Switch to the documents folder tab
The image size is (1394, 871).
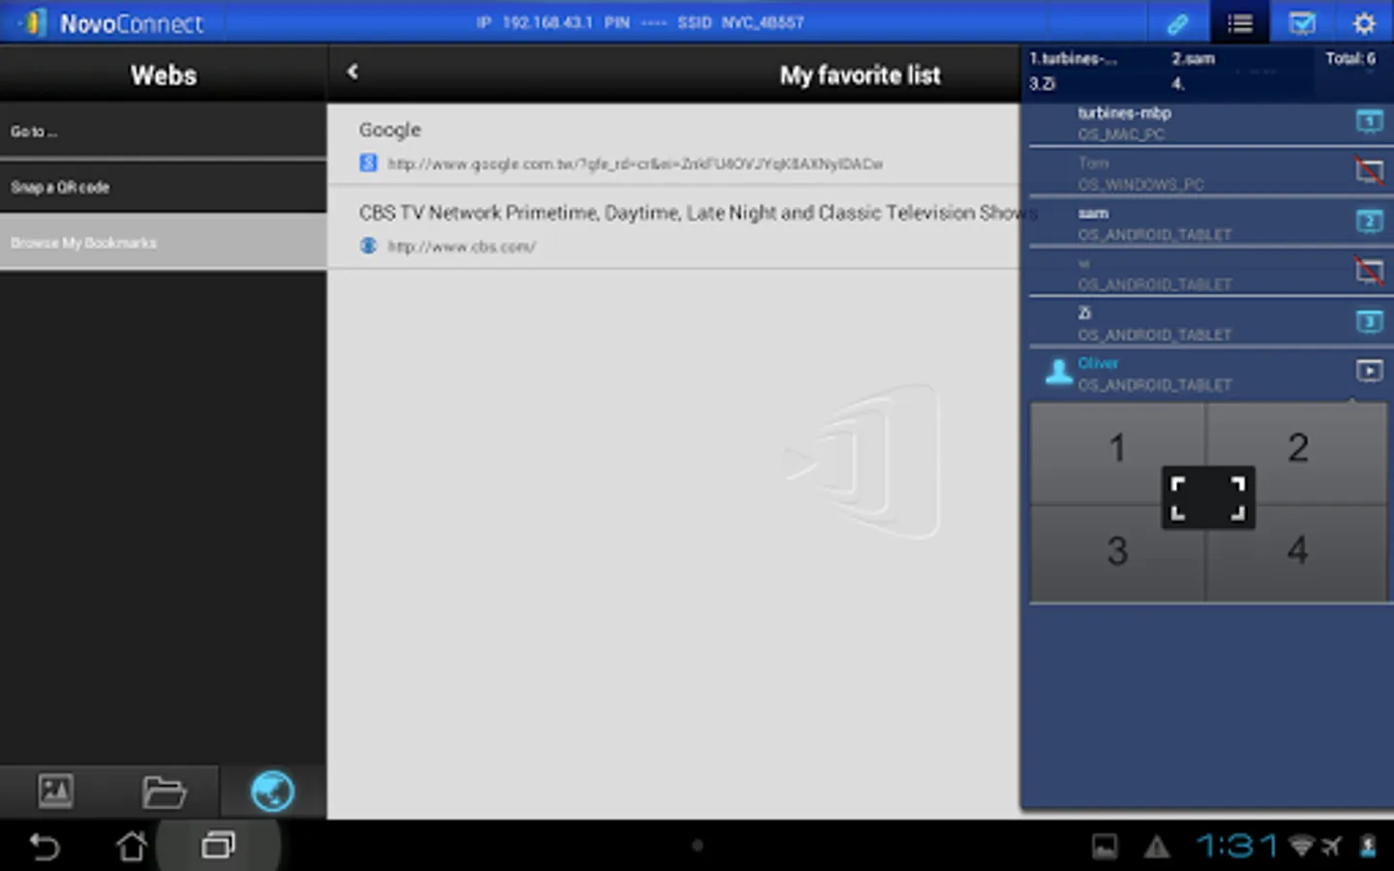164,792
